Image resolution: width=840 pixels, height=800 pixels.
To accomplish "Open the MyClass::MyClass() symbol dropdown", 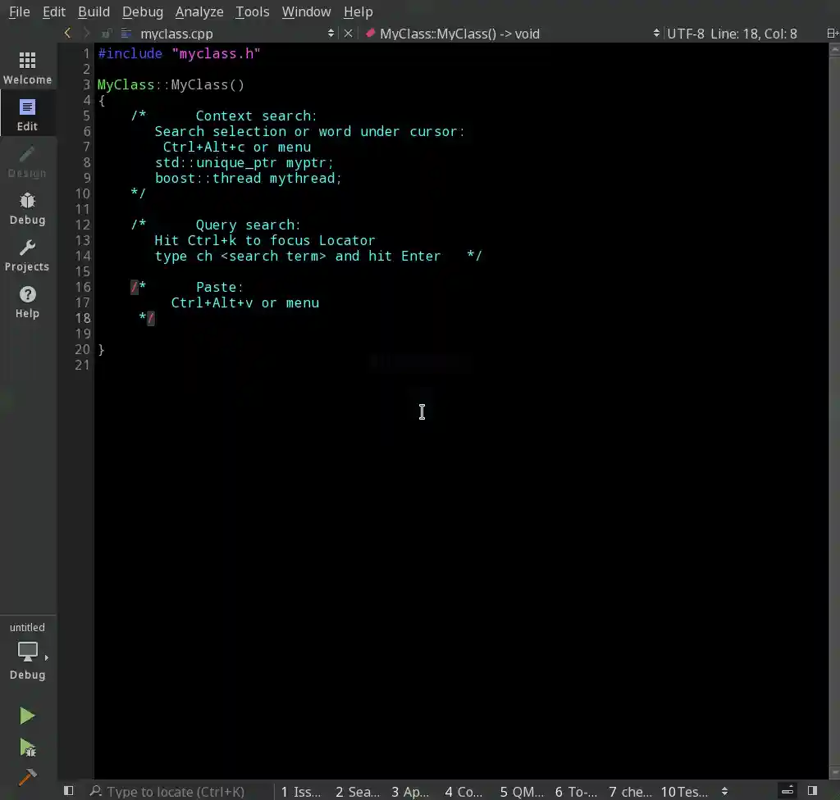I will 655,34.
